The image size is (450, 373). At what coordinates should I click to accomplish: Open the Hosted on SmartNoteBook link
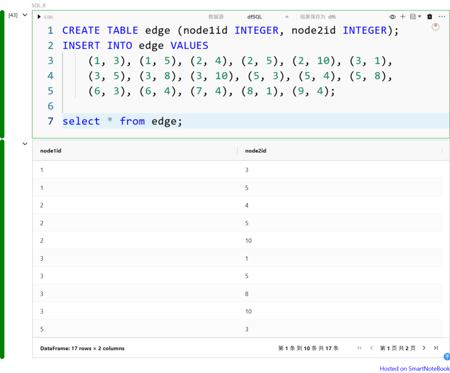click(415, 368)
